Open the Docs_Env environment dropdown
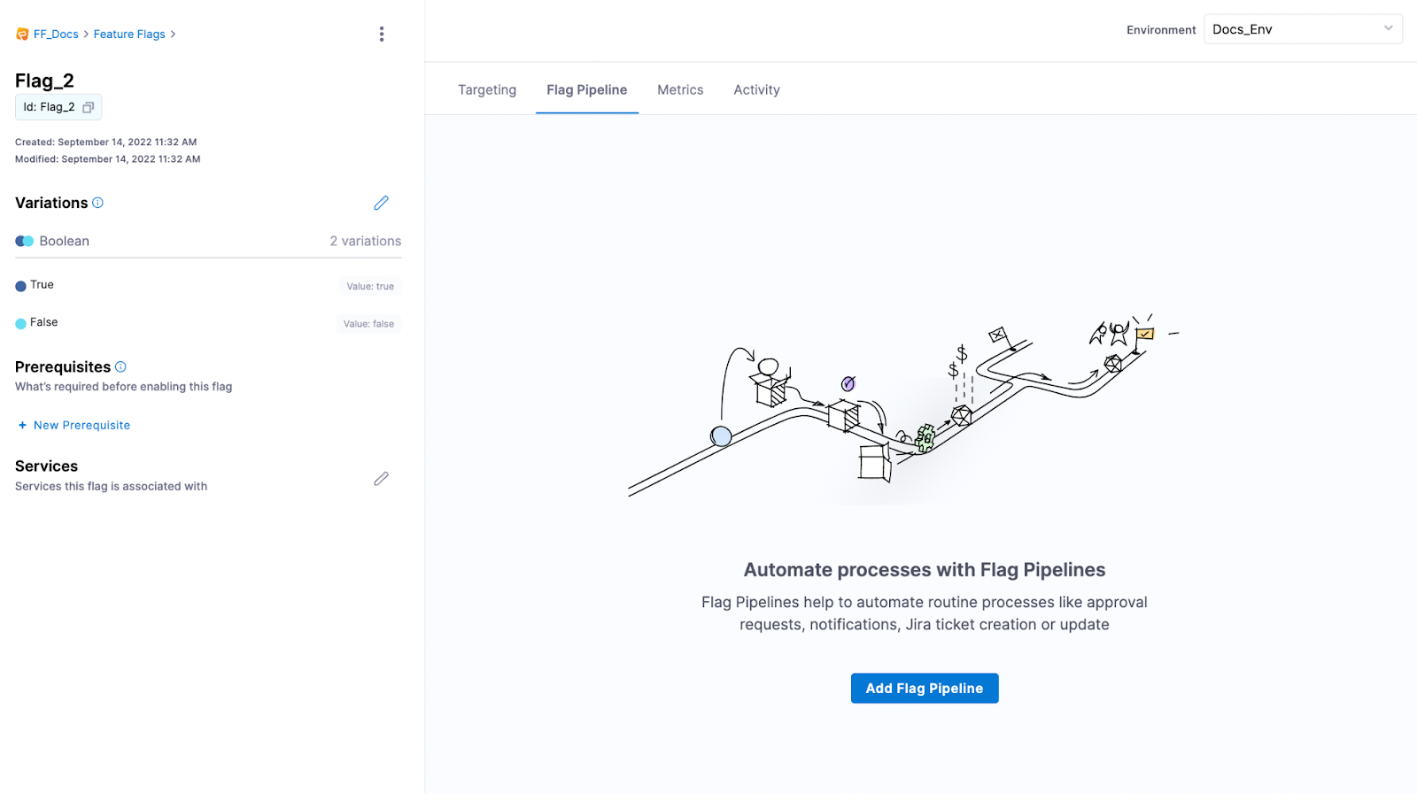Viewport: 1417px width, 794px height. pos(1293,29)
